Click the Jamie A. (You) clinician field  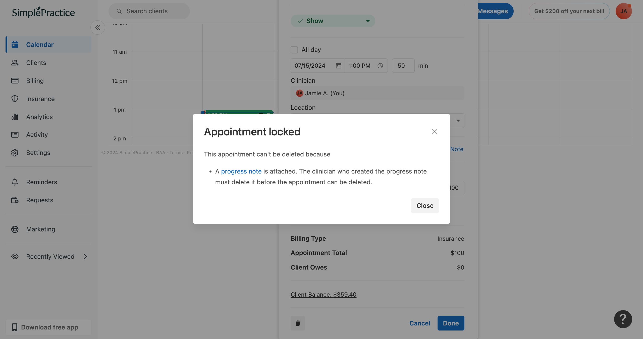(377, 93)
